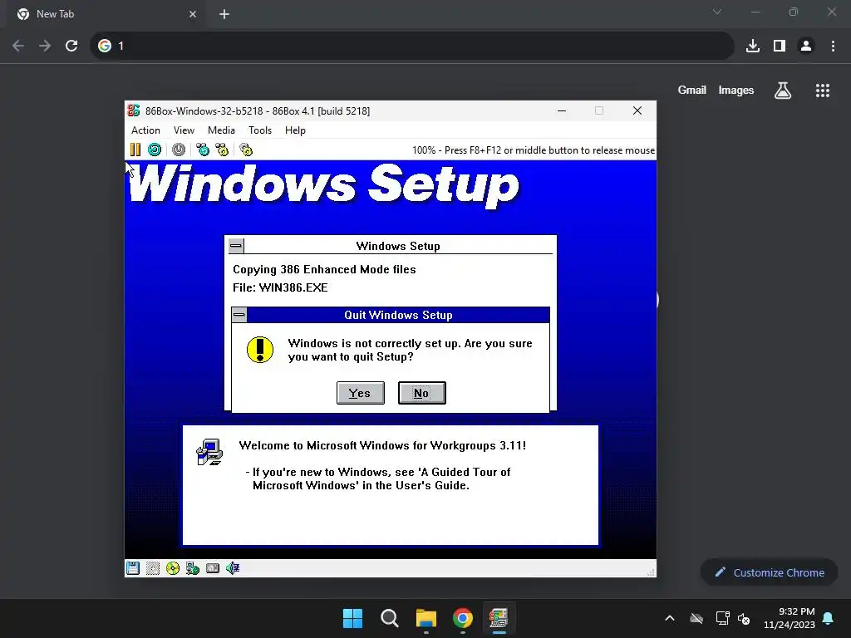The image size is (851, 638).
Task: Click the 86Box window title icon
Action: pos(134,110)
